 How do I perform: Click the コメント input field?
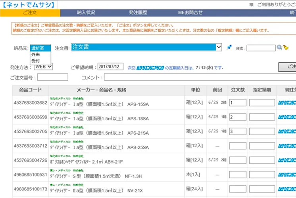click(x=200, y=77)
